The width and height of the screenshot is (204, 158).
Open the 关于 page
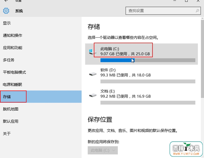[x=41, y=133]
